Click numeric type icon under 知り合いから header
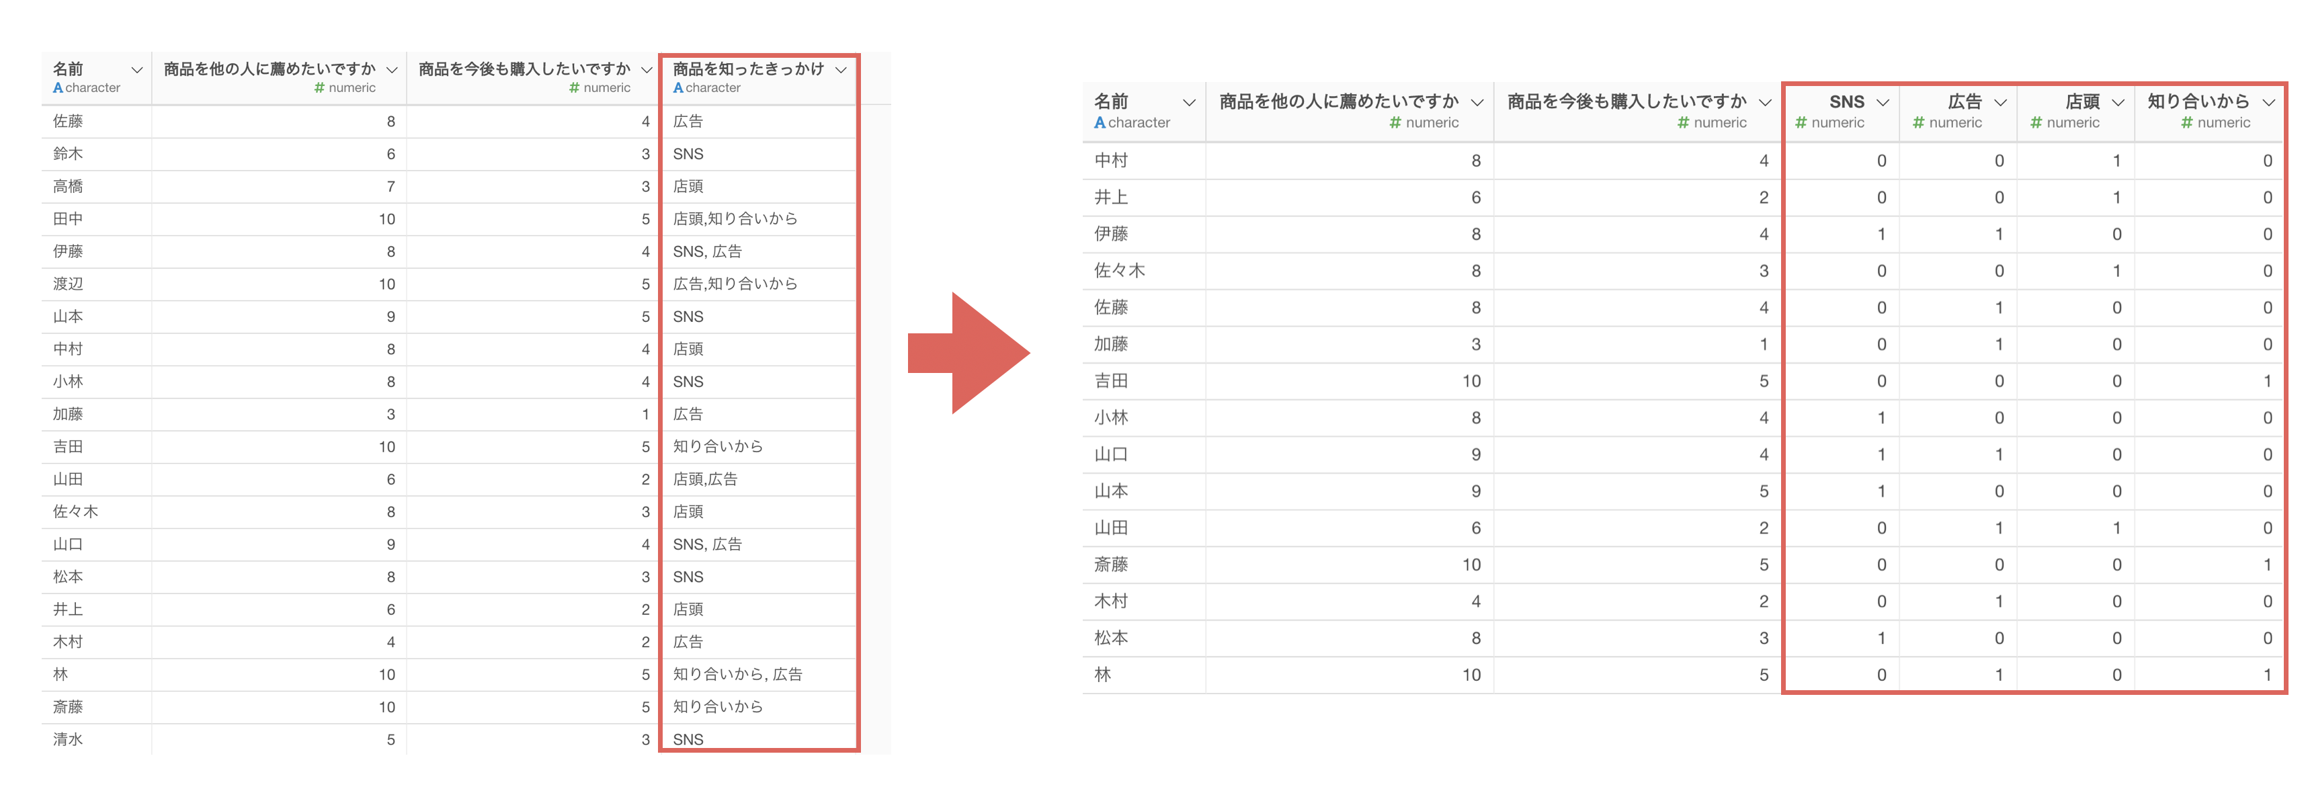Screen dimensions: 2308x793 tap(2187, 123)
